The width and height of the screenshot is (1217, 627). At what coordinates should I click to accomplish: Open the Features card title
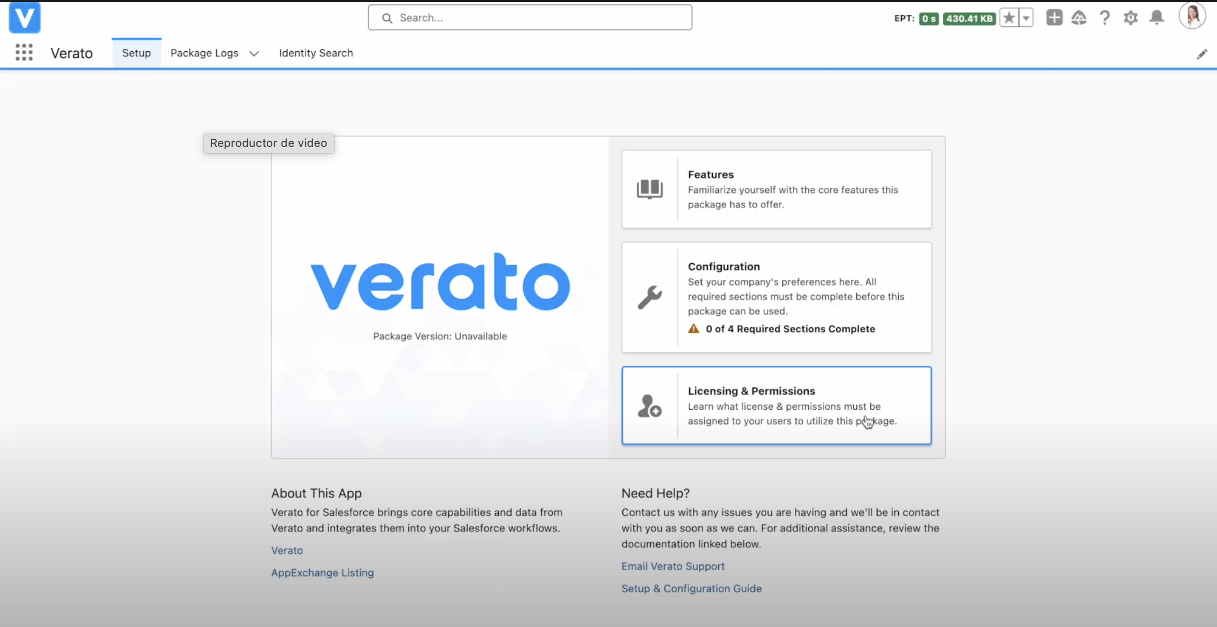click(710, 174)
